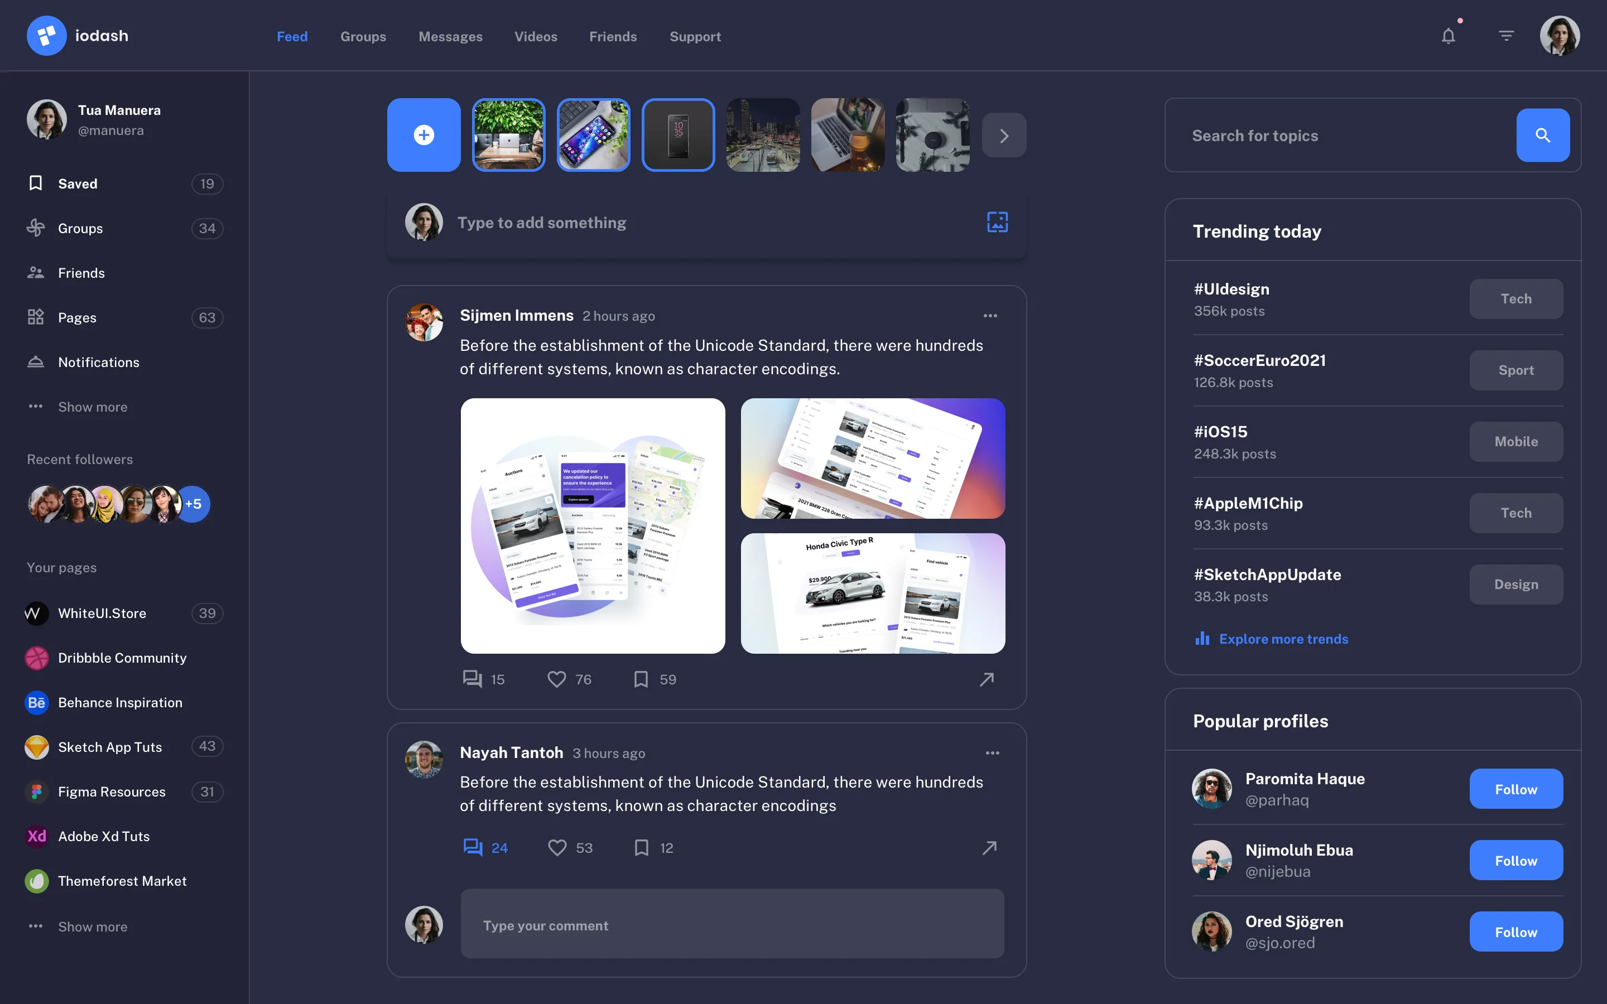Like Sijmen Immens's post with the heart
This screenshot has height=1004, width=1607.
pos(556,679)
